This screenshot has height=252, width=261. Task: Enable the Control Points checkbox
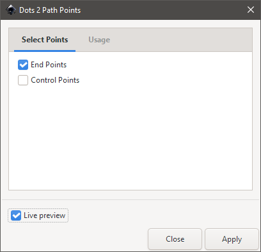23,80
